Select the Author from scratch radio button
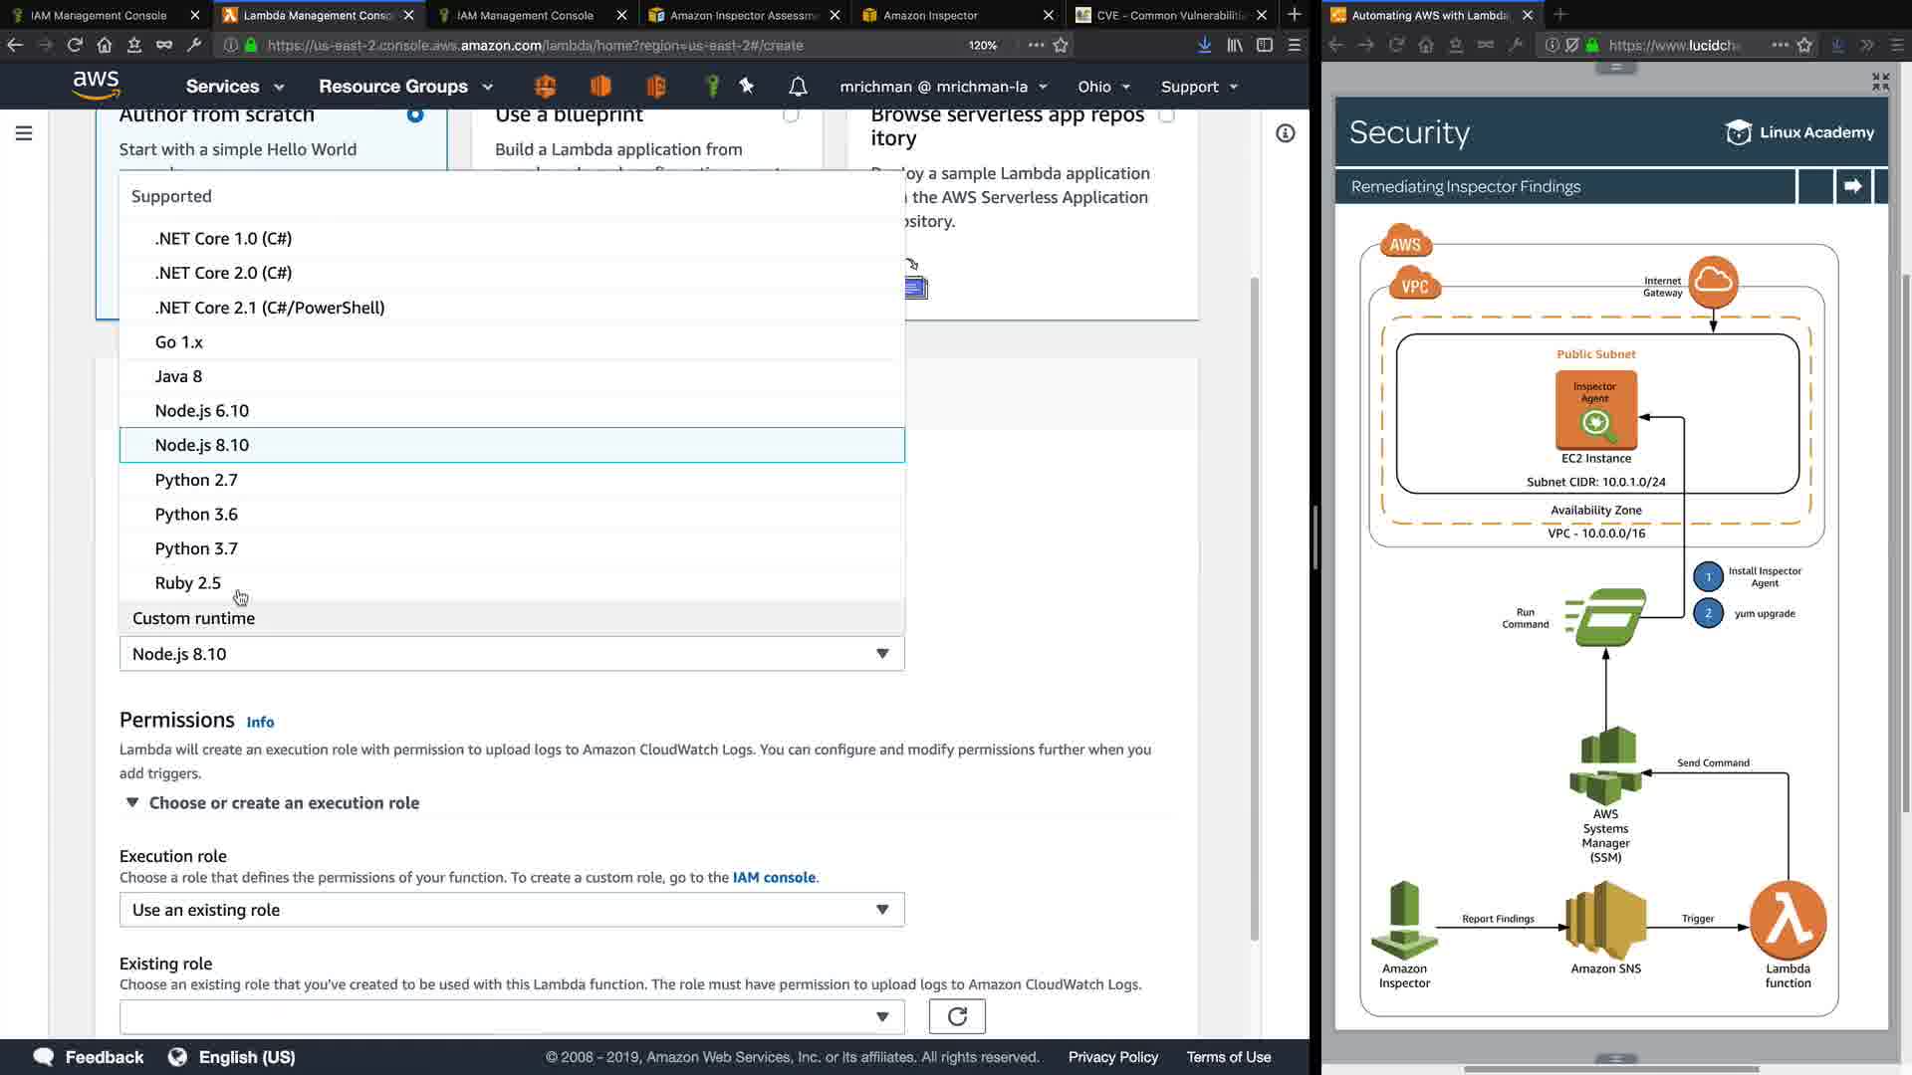The height and width of the screenshot is (1075, 1912). click(415, 114)
